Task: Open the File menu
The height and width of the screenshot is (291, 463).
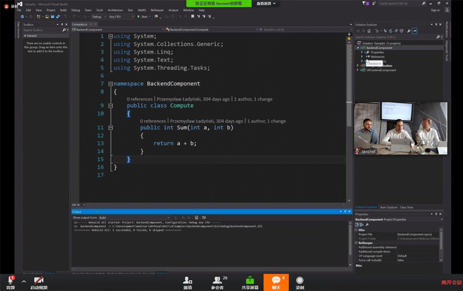Action: (19, 10)
